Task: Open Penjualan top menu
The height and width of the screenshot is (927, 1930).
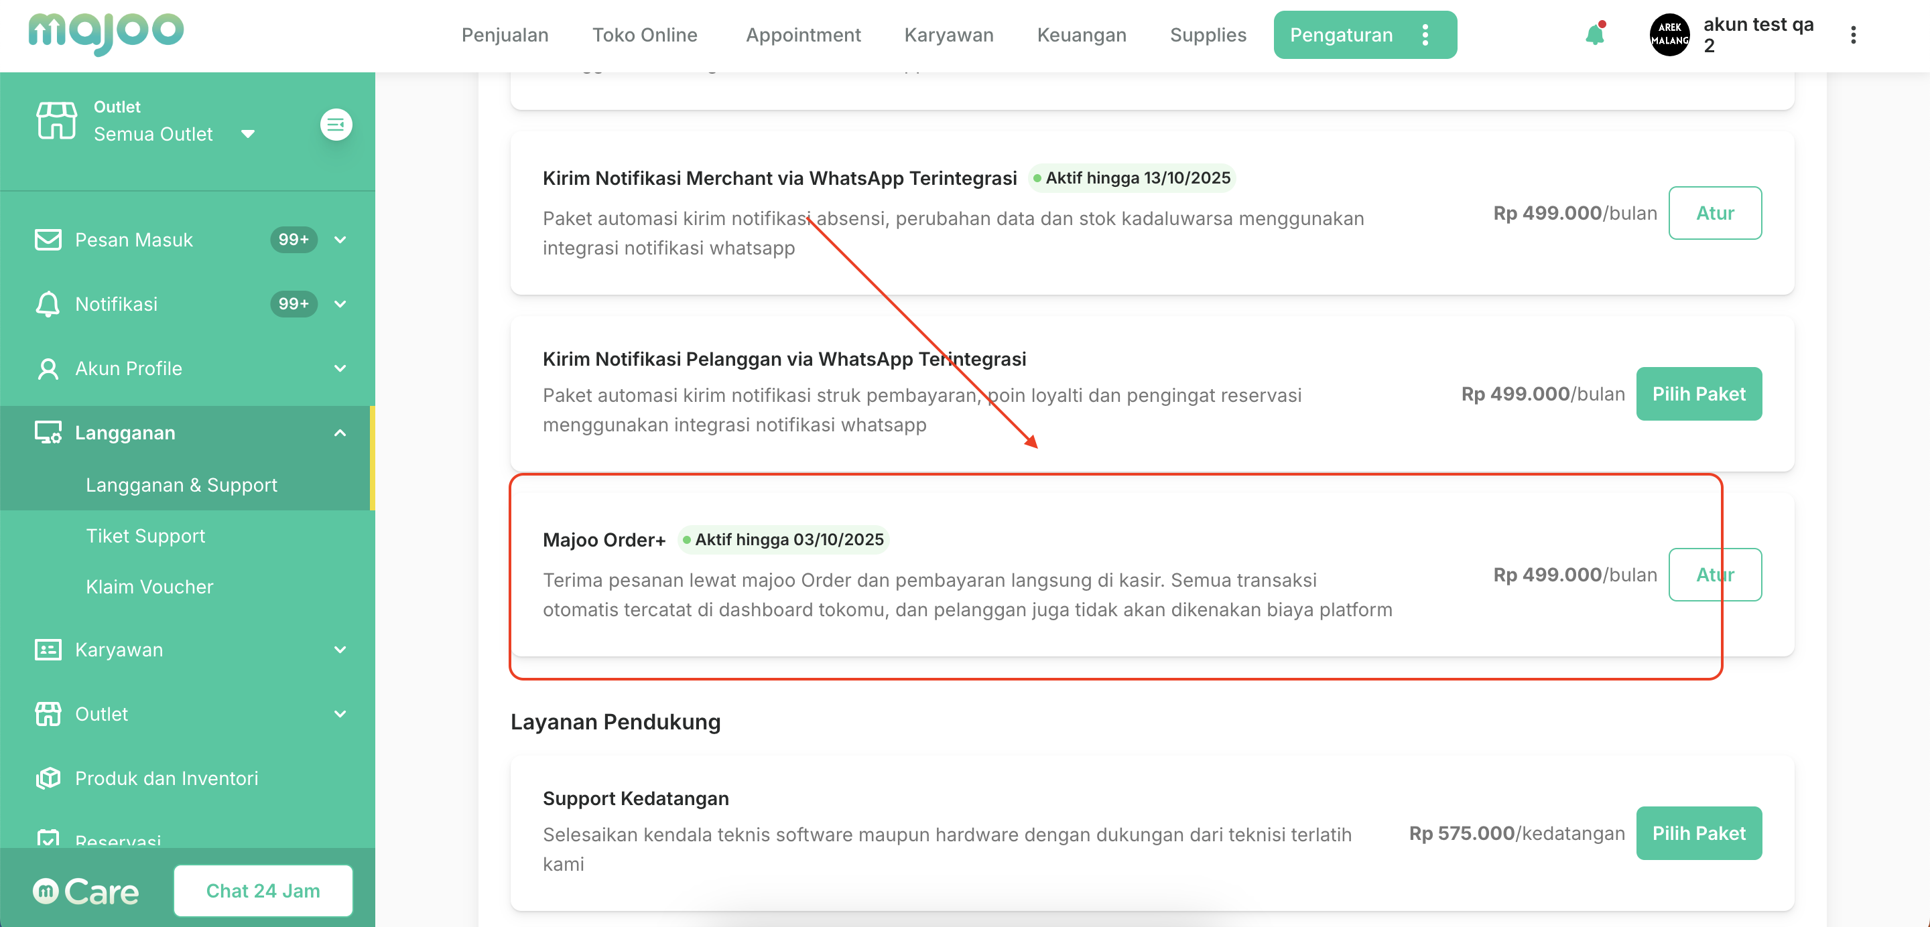Action: pyautogui.click(x=505, y=35)
